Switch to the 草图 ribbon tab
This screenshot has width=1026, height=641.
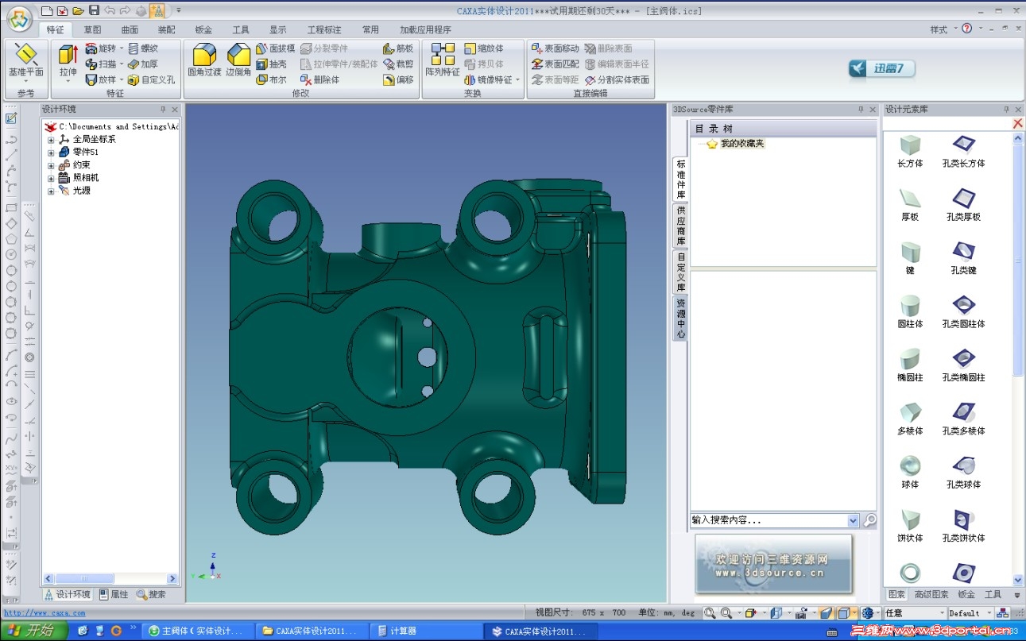(x=93, y=30)
